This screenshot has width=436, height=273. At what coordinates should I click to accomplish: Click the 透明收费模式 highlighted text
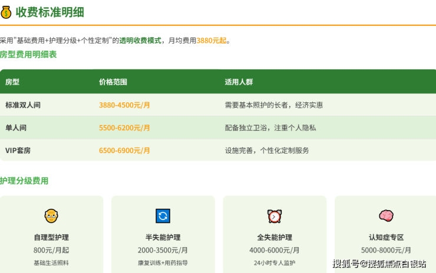tap(140, 41)
